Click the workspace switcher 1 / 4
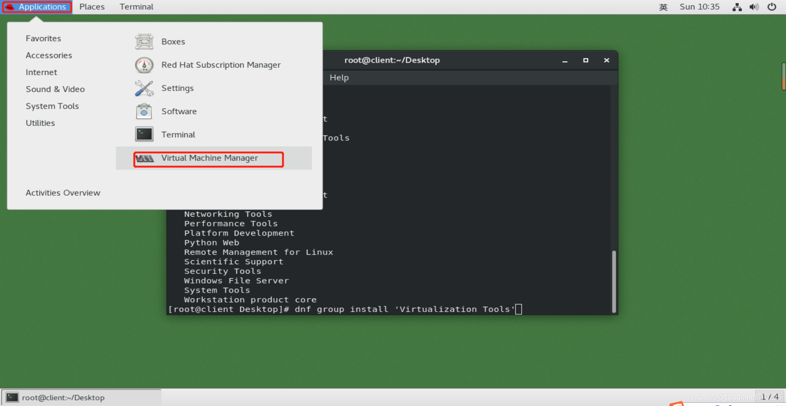The image size is (786, 406). 770,397
